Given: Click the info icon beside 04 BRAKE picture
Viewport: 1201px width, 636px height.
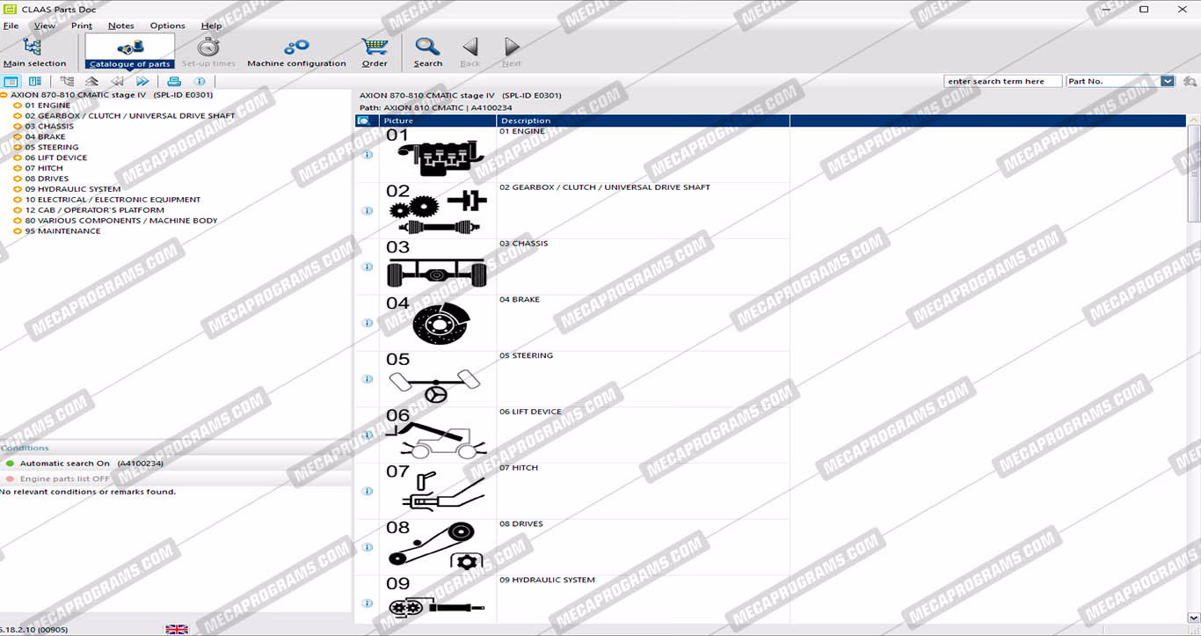Looking at the screenshot, I should click(368, 323).
